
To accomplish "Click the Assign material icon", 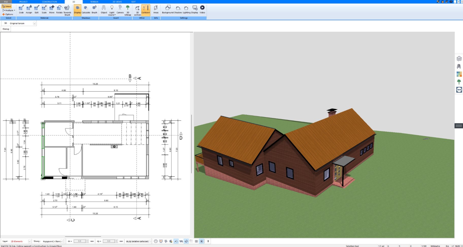I will click(x=29, y=9).
